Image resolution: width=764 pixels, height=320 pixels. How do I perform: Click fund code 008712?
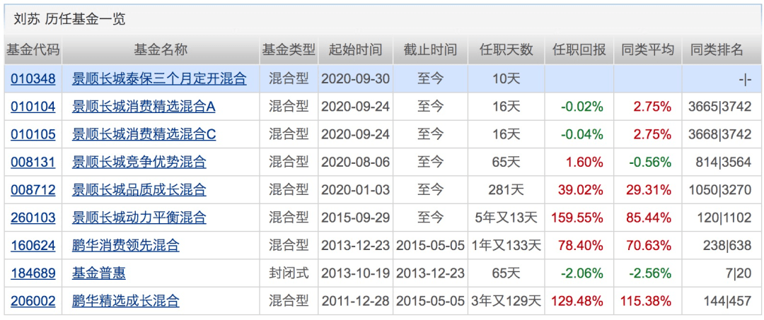[33, 189]
